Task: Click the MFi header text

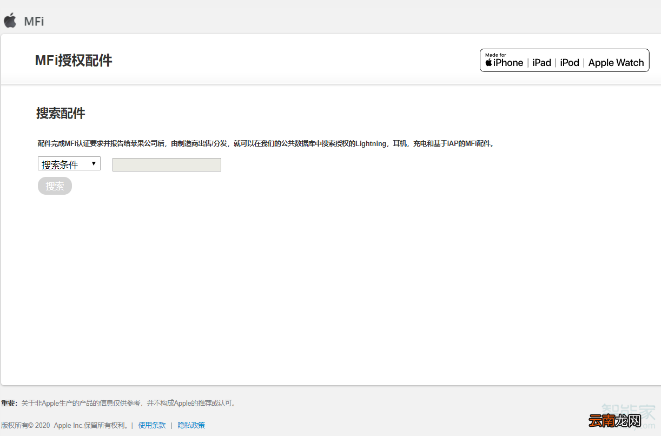Action: pyautogui.click(x=34, y=22)
